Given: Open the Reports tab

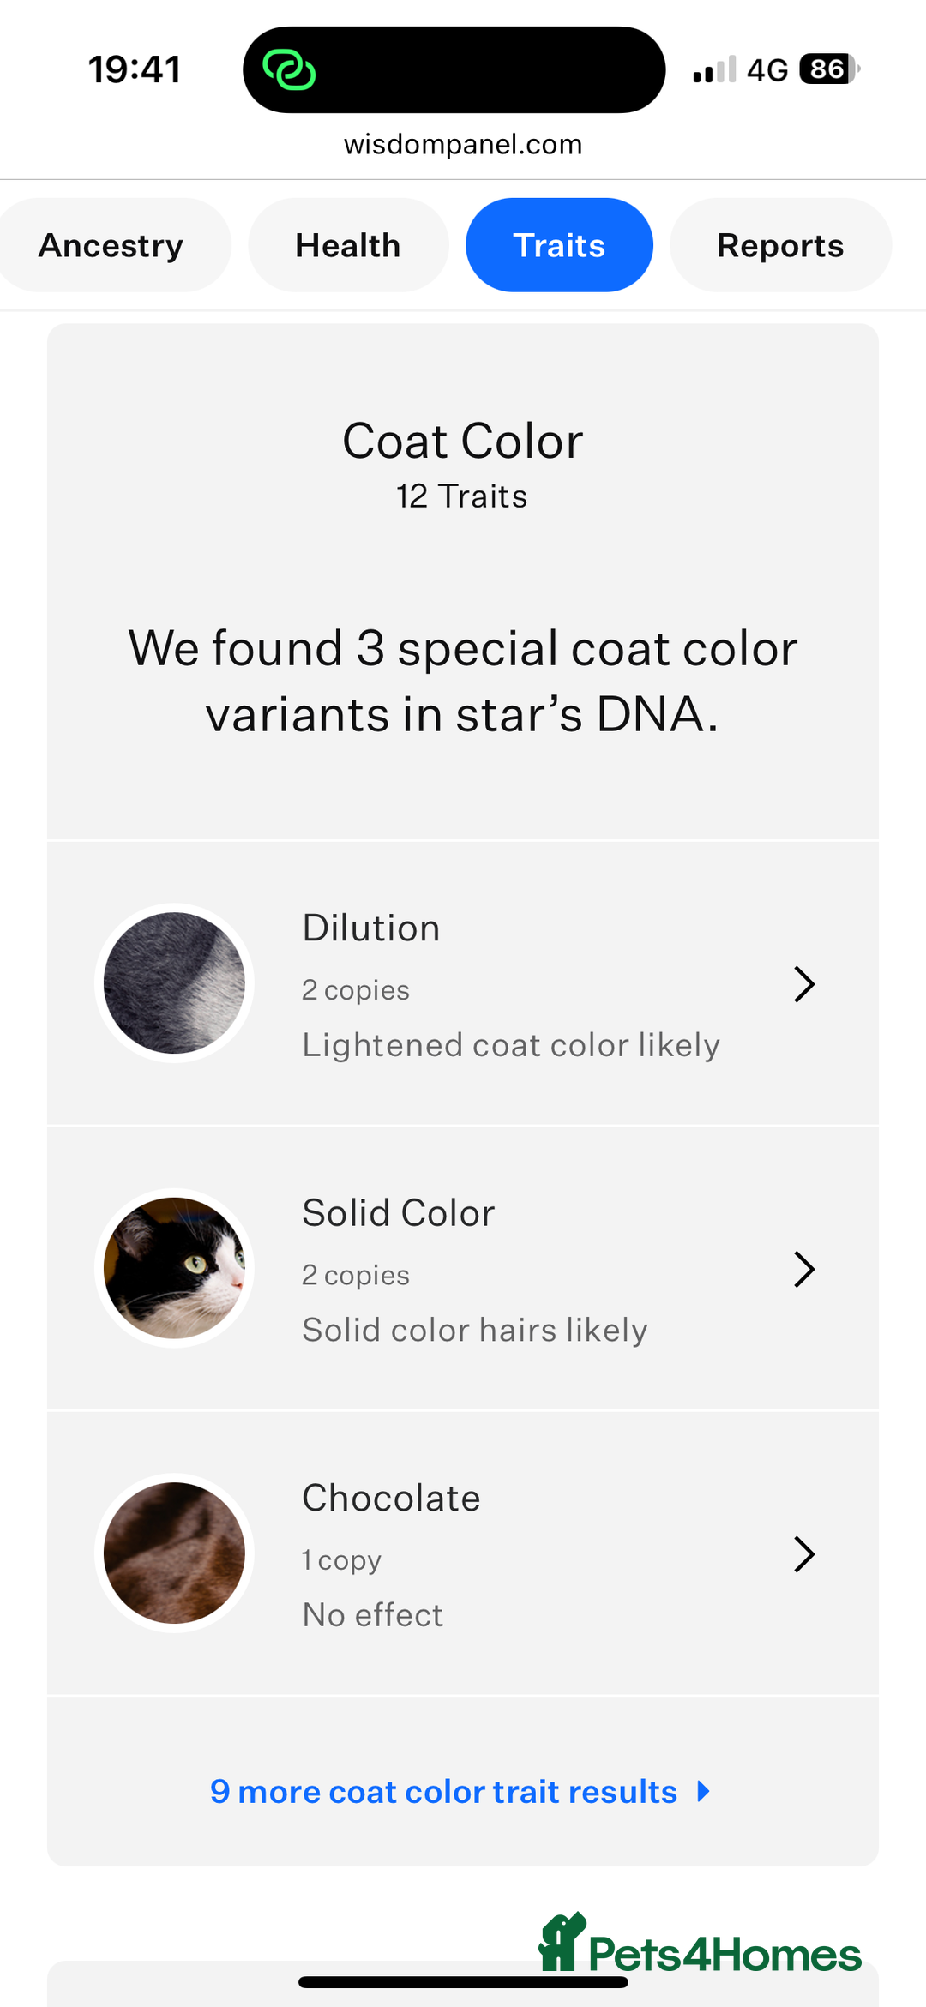Looking at the screenshot, I should 780,245.
